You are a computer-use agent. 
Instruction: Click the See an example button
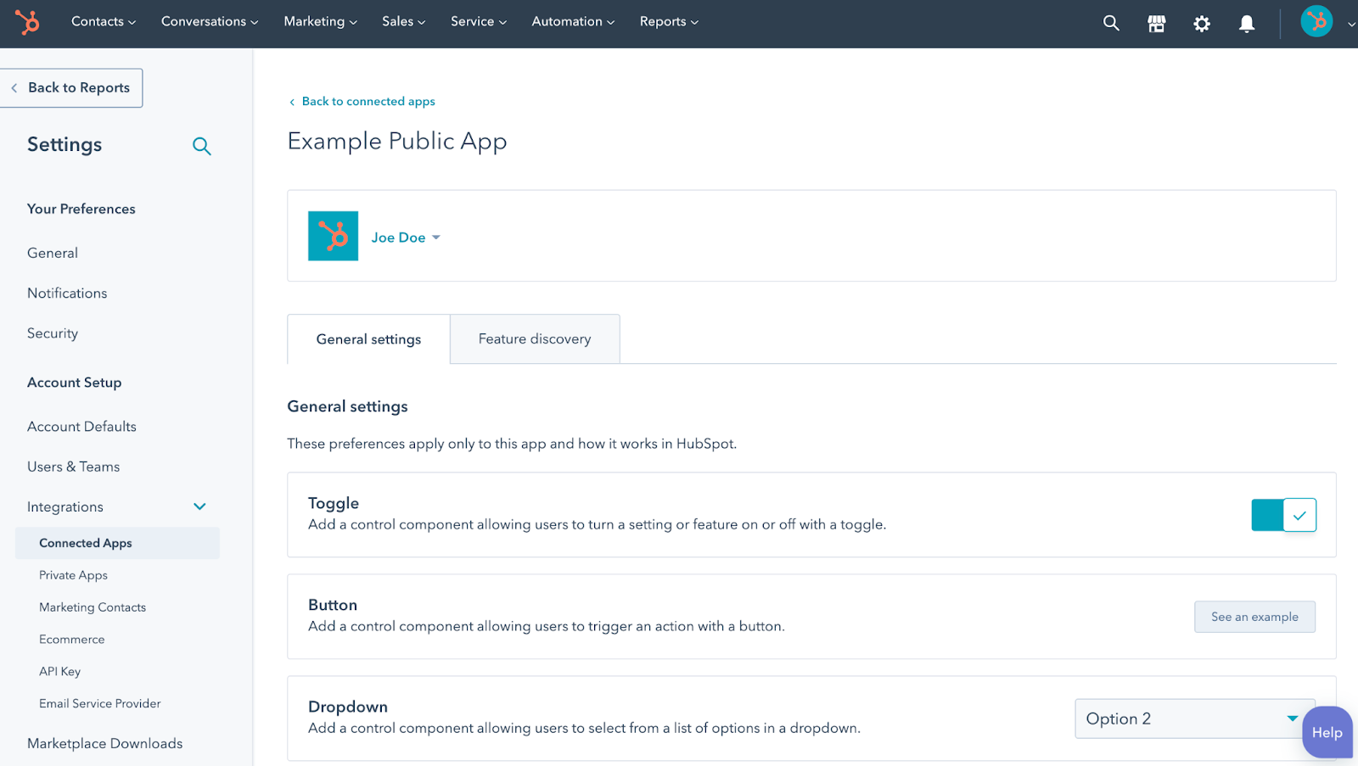click(1254, 617)
